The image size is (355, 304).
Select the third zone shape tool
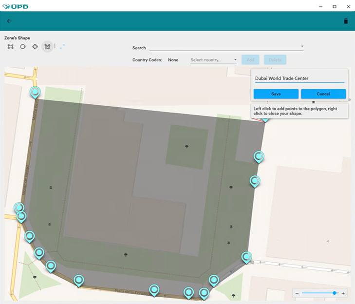35,47
